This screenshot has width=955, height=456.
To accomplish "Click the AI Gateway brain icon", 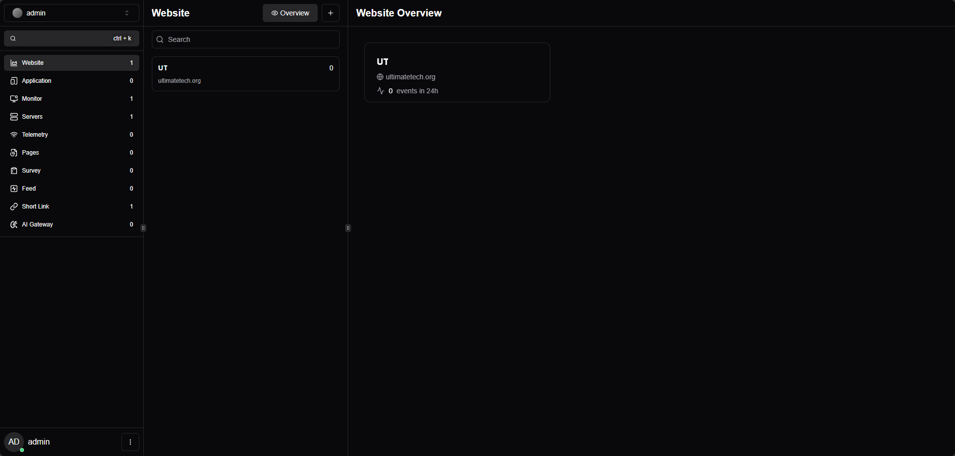I will point(14,225).
